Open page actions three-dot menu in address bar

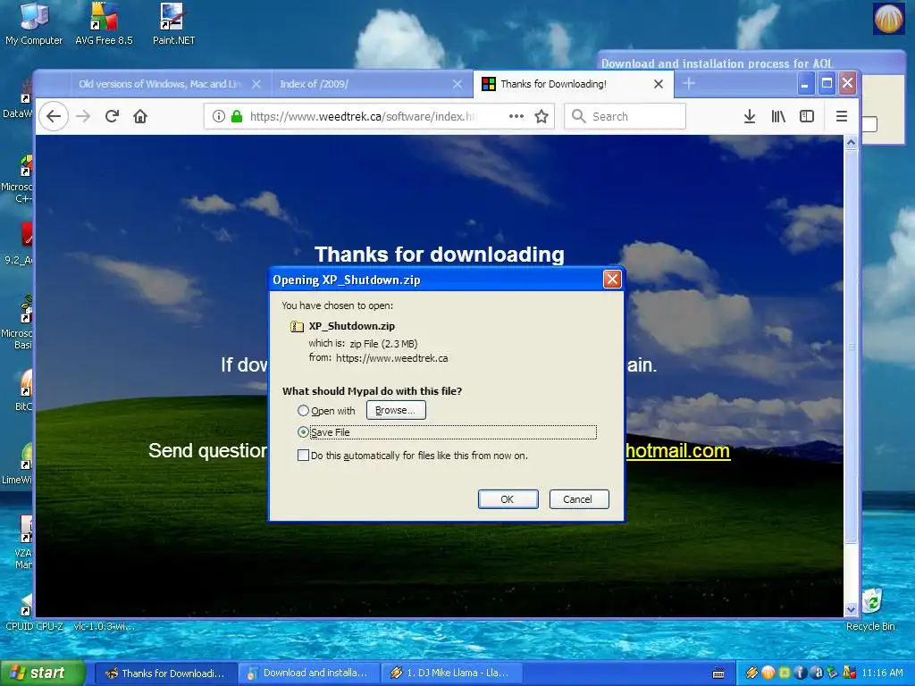516,116
